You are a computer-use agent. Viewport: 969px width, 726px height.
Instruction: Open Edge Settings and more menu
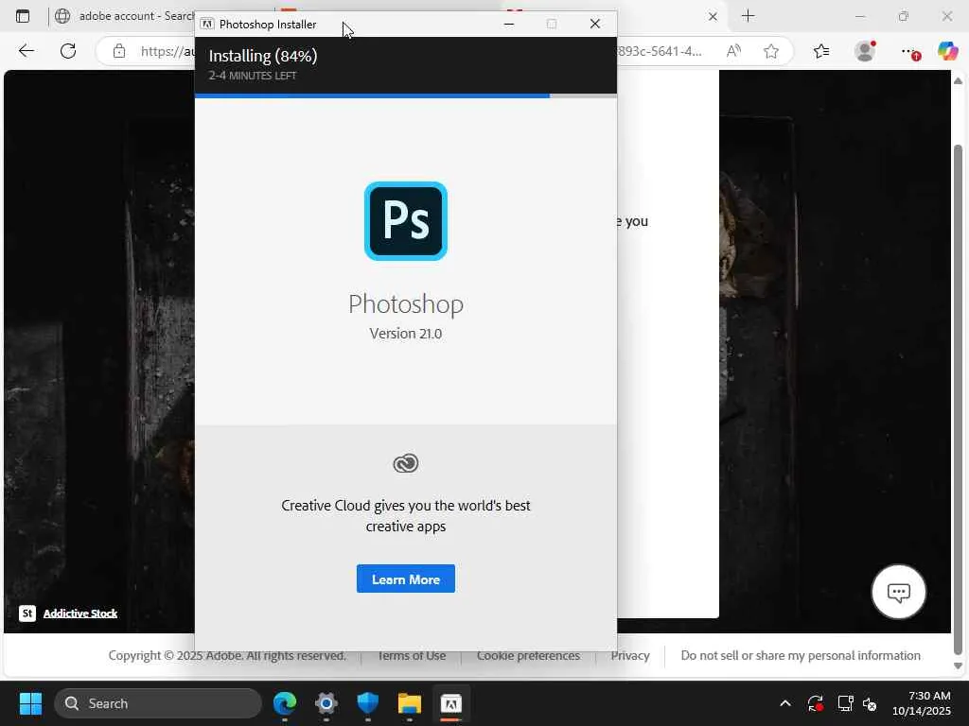click(908, 51)
